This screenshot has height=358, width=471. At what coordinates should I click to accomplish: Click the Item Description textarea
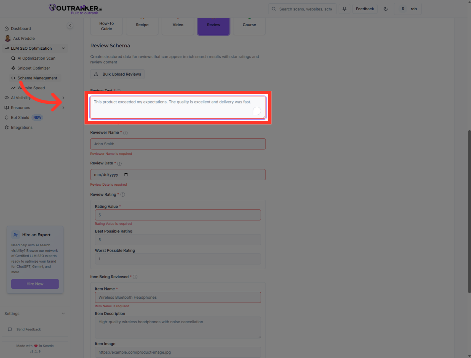coord(178,328)
